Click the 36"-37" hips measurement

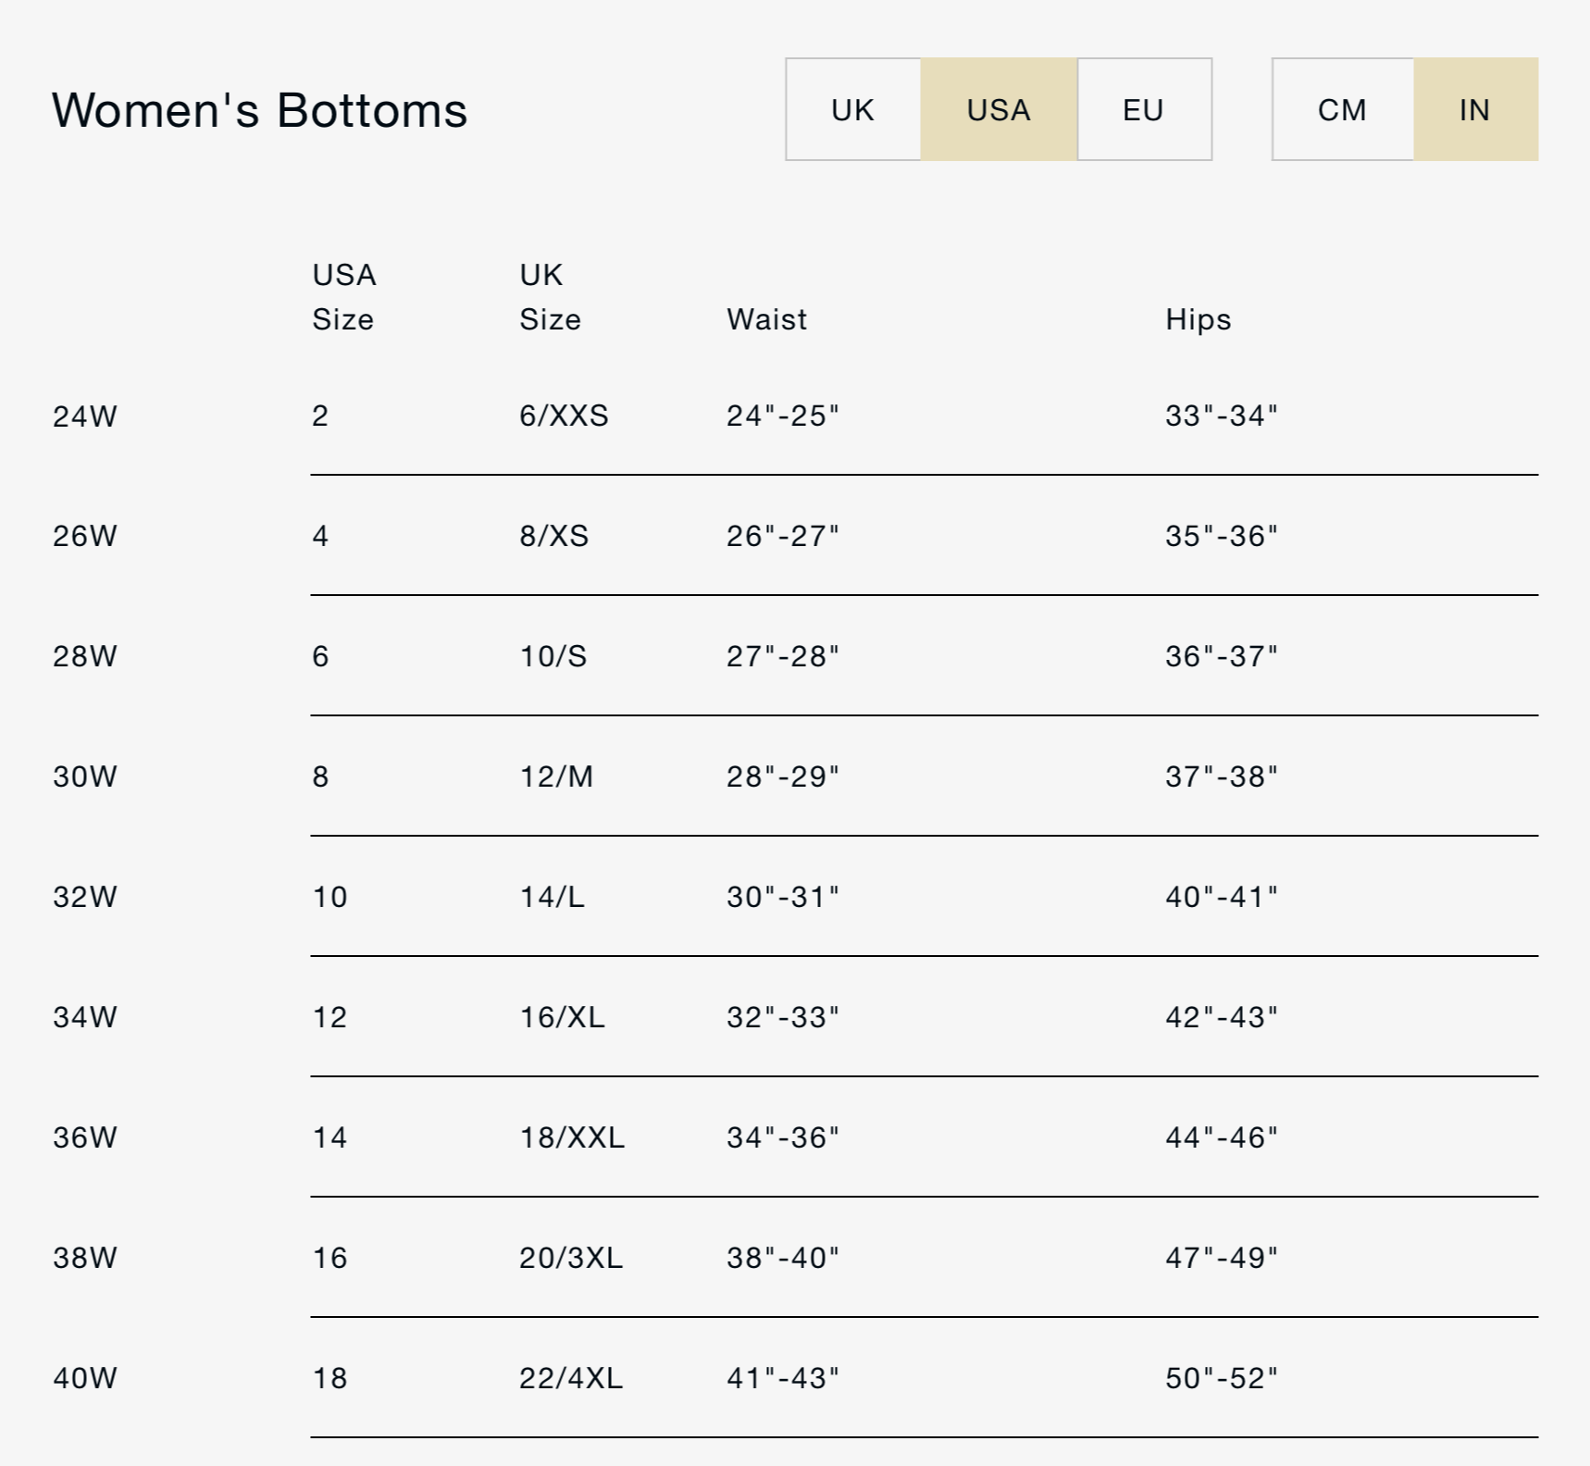pos(1221,656)
